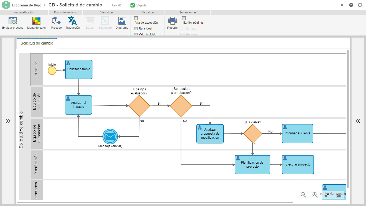Open the Diagrama dropdown arrow
Viewport: 366px width, 206px height.
[122, 31]
